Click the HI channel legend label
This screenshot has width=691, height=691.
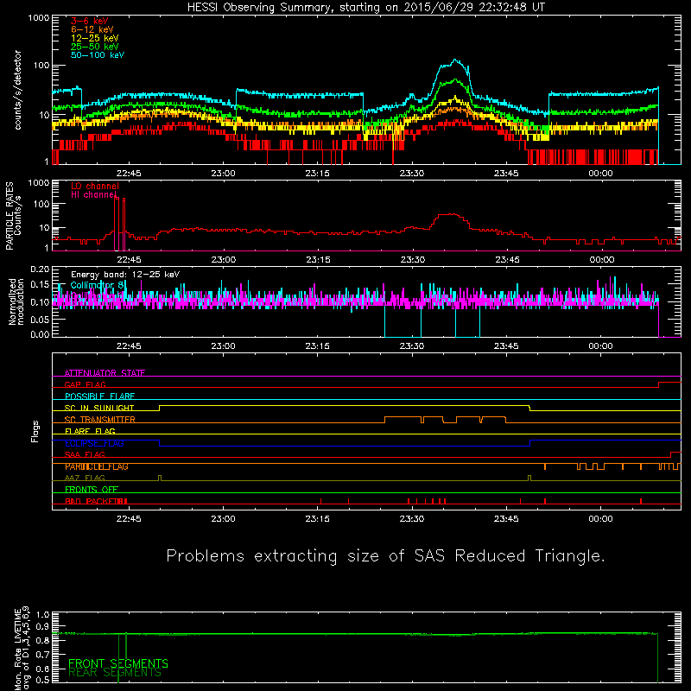(x=93, y=195)
